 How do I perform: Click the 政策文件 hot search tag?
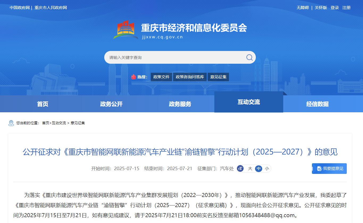(x=161, y=77)
